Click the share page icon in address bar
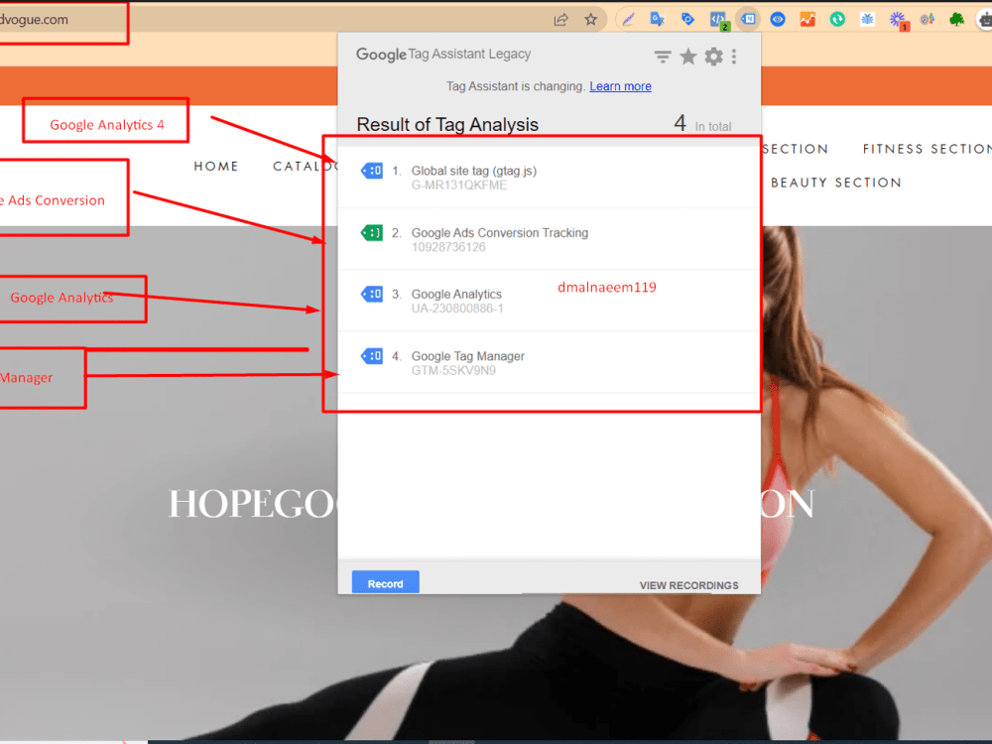Viewport: 992px width, 744px height. coord(560,20)
